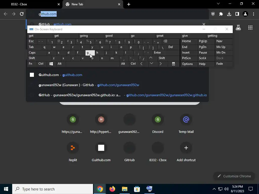Open File Explorer from the taskbar
The width and height of the screenshot is (259, 194).
(x=124, y=189)
